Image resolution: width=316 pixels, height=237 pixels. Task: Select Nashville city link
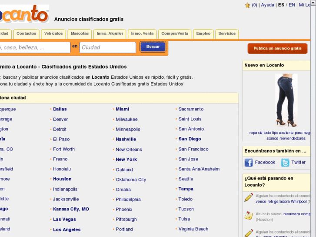[126, 140]
